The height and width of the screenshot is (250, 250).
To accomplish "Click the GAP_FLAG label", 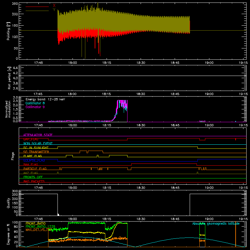I will coord(31,139).
